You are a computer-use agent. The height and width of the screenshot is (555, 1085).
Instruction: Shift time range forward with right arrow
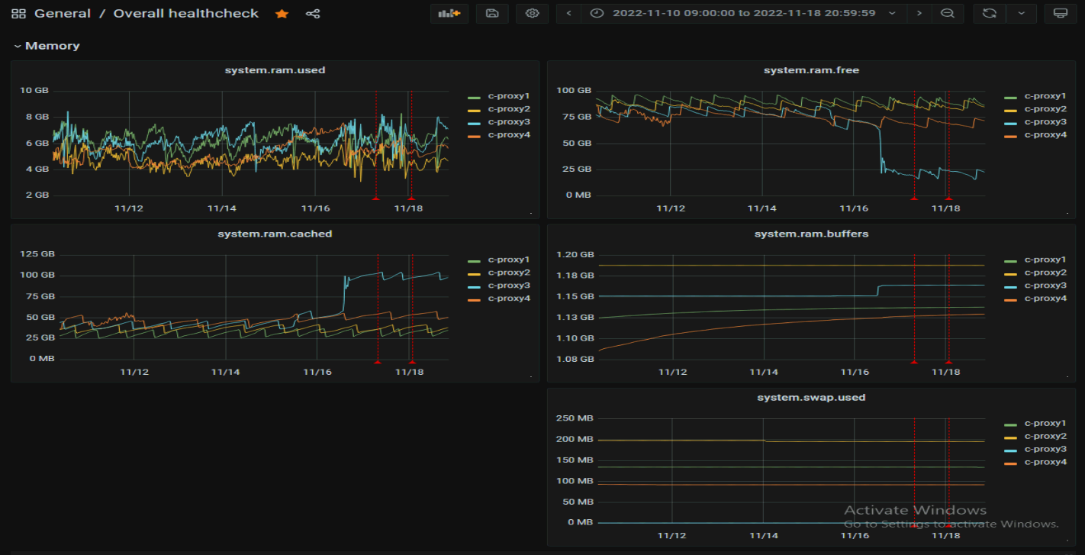point(919,14)
